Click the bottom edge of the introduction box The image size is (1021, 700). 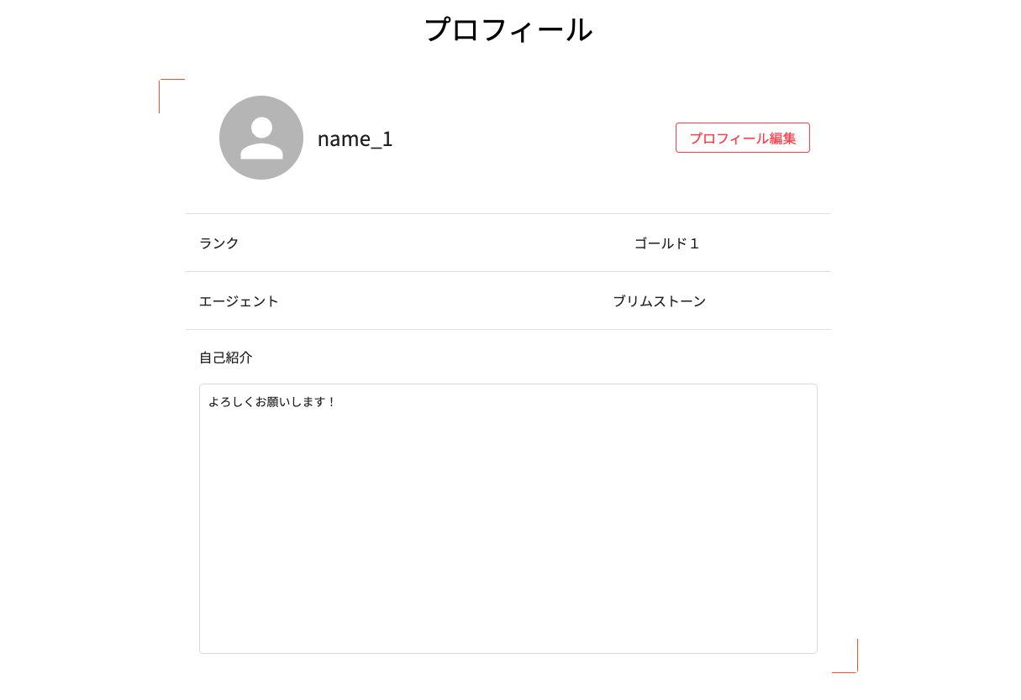[x=508, y=651]
